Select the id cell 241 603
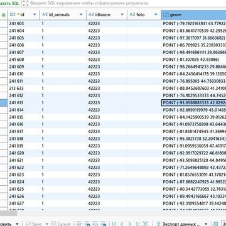The image size is (226, 226). click(23, 24)
